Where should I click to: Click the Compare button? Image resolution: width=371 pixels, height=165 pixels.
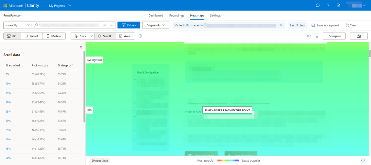(x=334, y=36)
